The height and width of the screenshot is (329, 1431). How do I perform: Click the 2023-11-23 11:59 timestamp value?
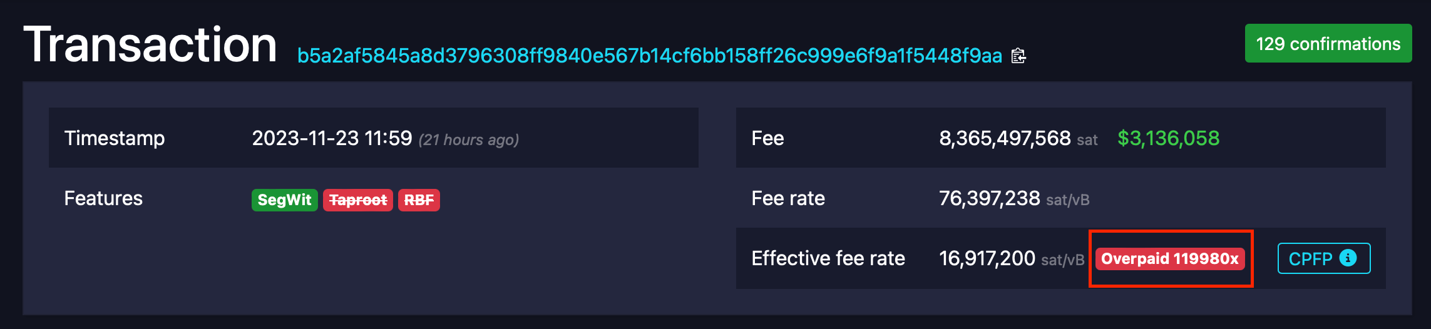(x=332, y=138)
